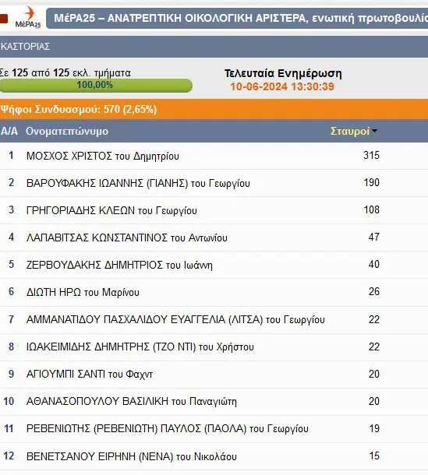Click the red square beside the MeRA25 logo

click(4, 19)
